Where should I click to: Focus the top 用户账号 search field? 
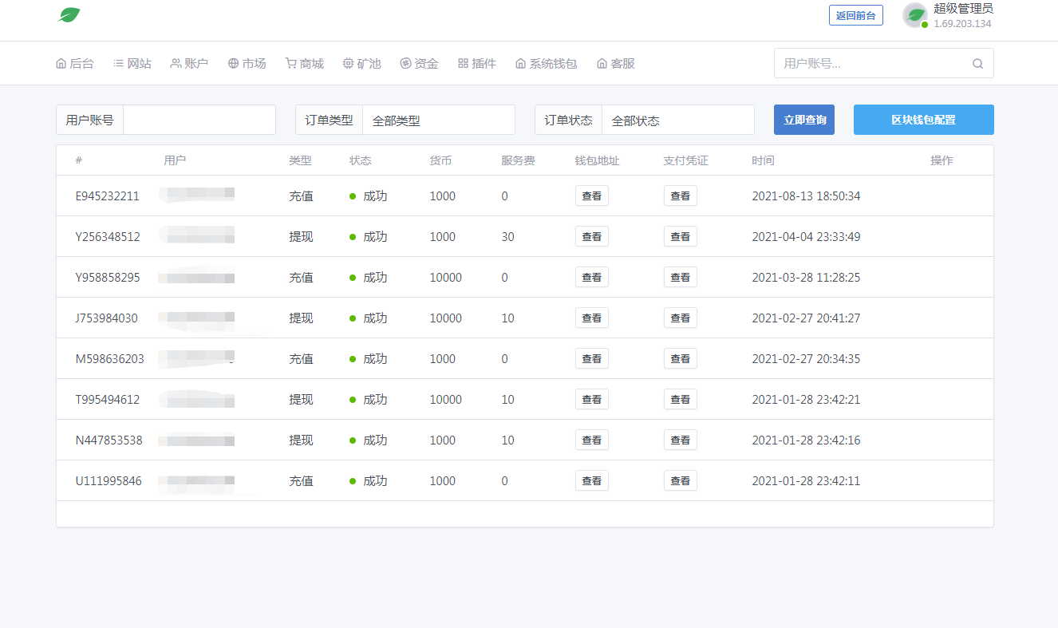coord(884,63)
